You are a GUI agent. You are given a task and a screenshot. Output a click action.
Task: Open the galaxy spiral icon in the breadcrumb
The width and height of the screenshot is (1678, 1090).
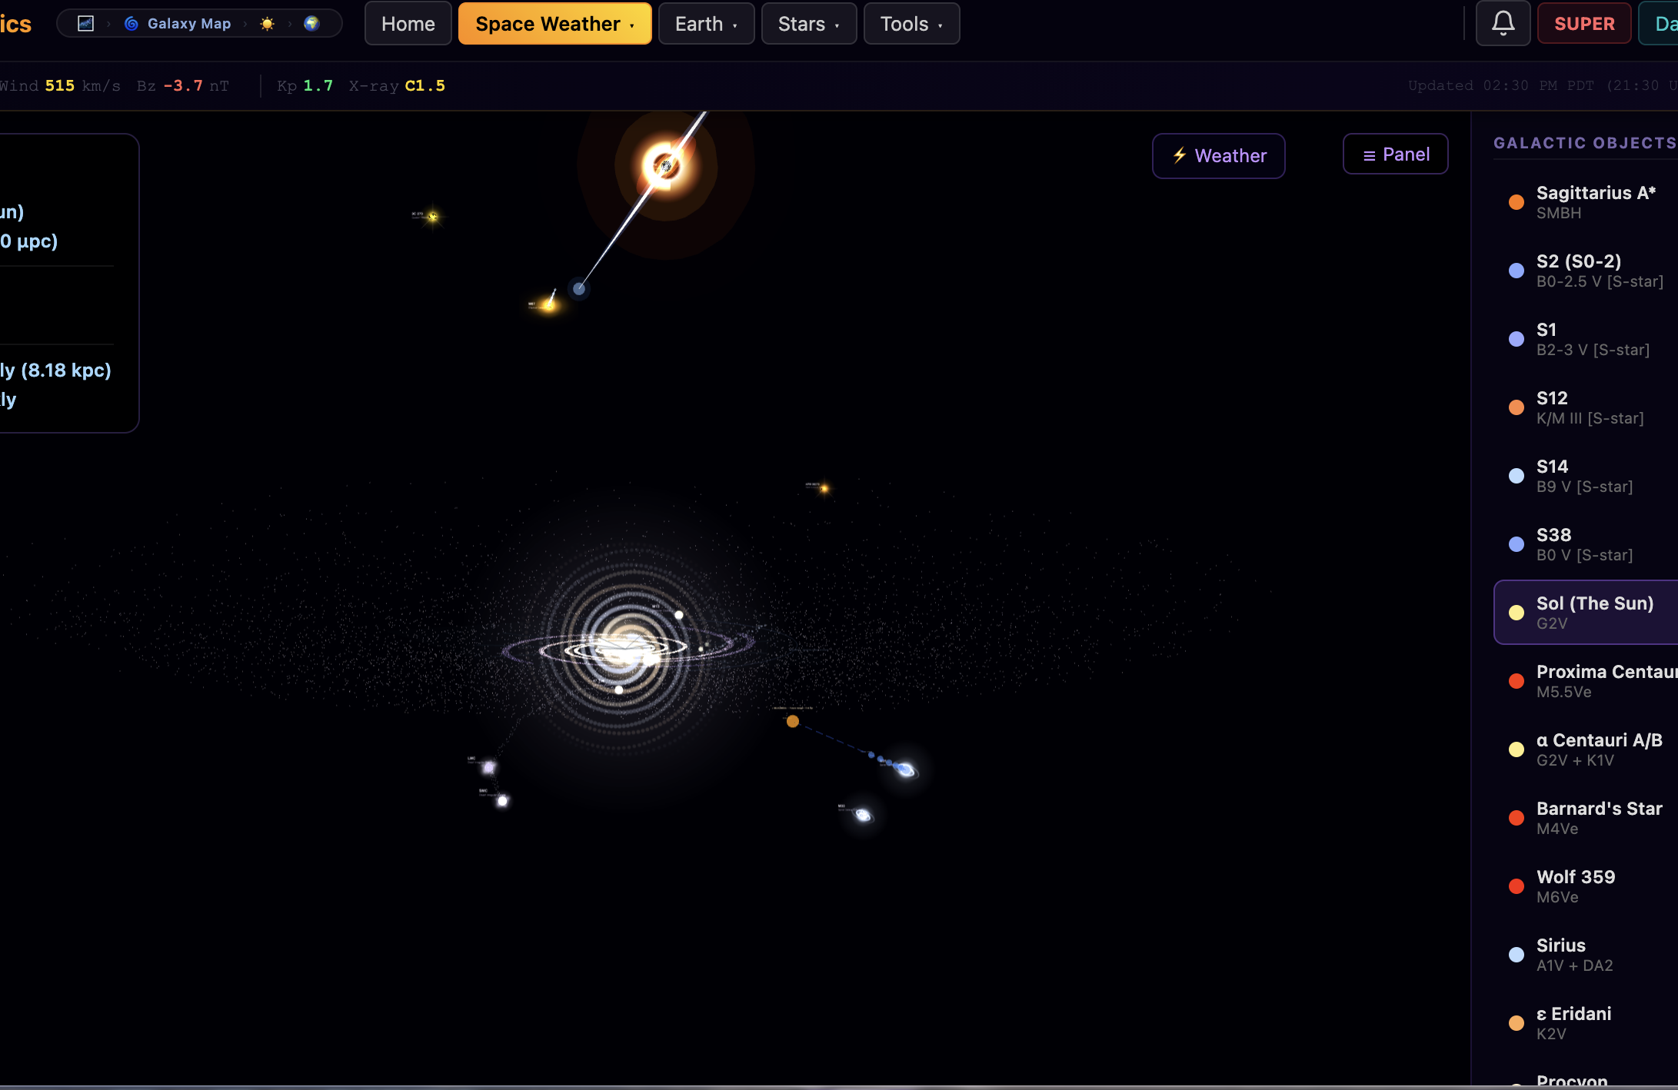point(131,23)
